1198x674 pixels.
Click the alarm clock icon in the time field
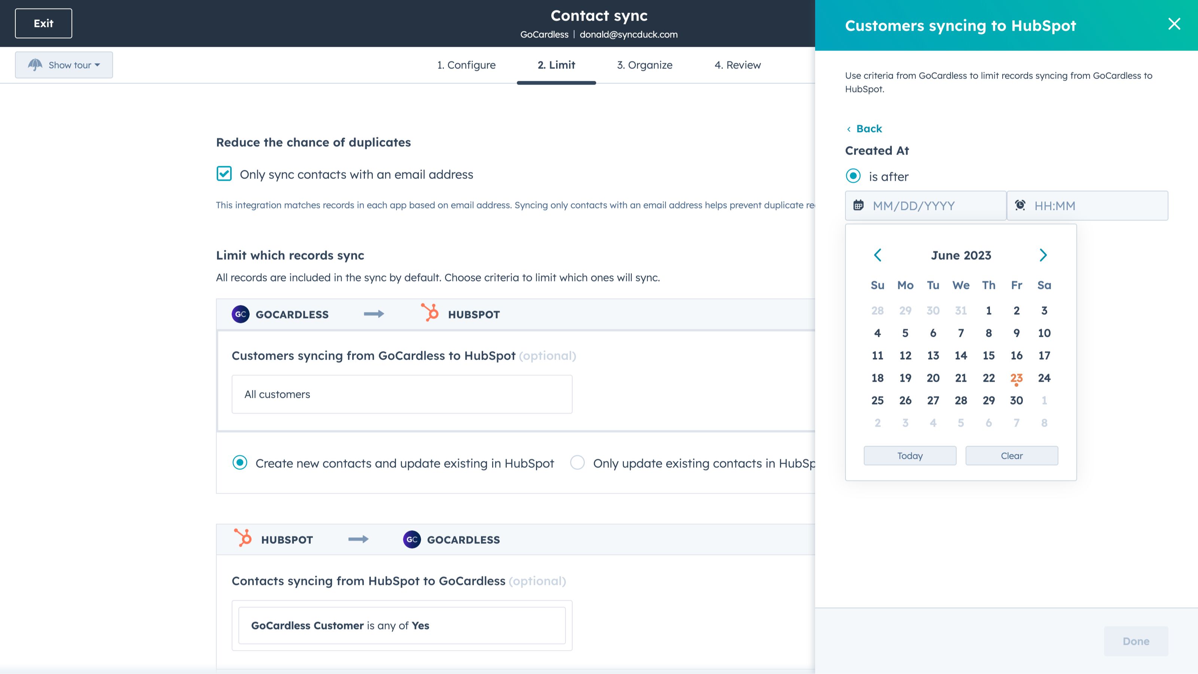coord(1020,205)
